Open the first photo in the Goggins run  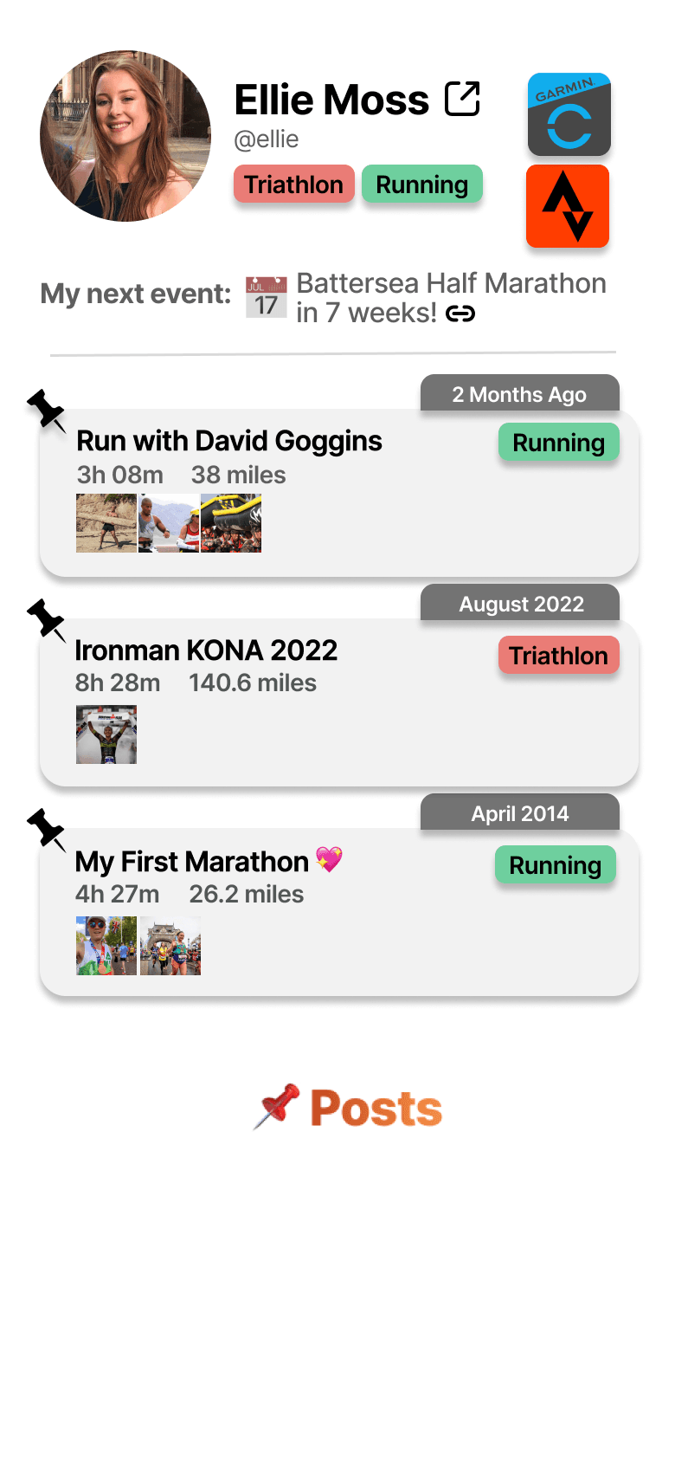pyautogui.click(x=106, y=523)
